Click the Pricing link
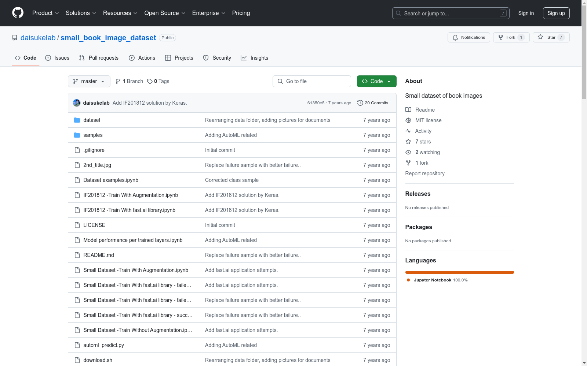The image size is (587, 366). point(241,13)
